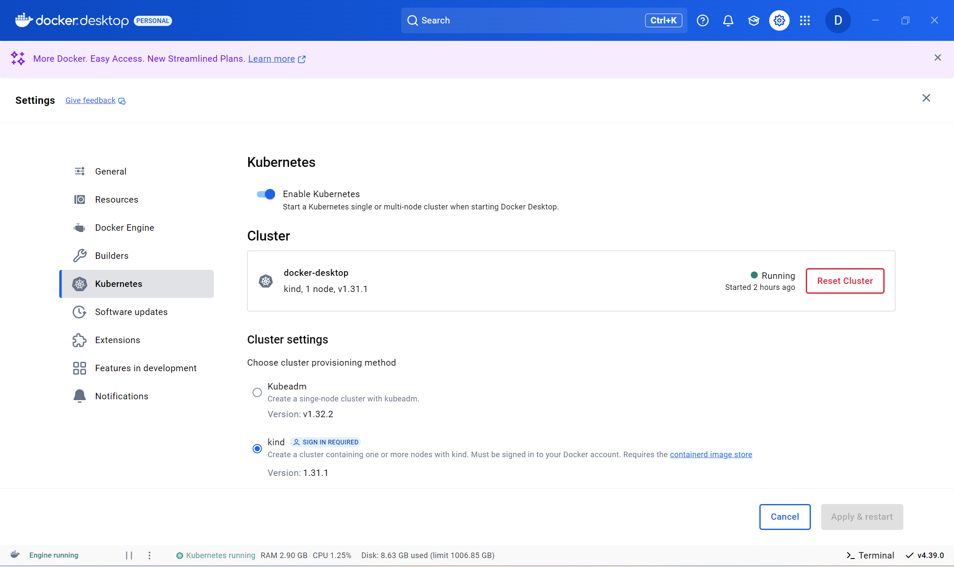Select the kind provisioning method
954x567 pixels.
coord(257,449)
